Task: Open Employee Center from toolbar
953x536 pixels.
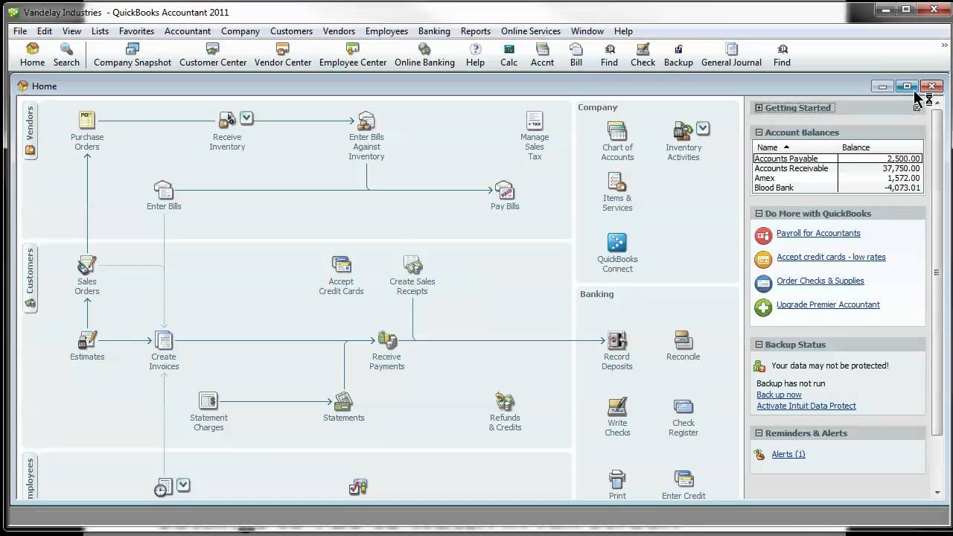Action: pyautogui.click(x=353, y=55)
